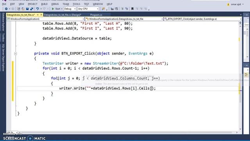Screen dimensions: 250x141
Task: Collapse the BTN_EXPORT_Click method outline
Action: click(x=15, y=54)
